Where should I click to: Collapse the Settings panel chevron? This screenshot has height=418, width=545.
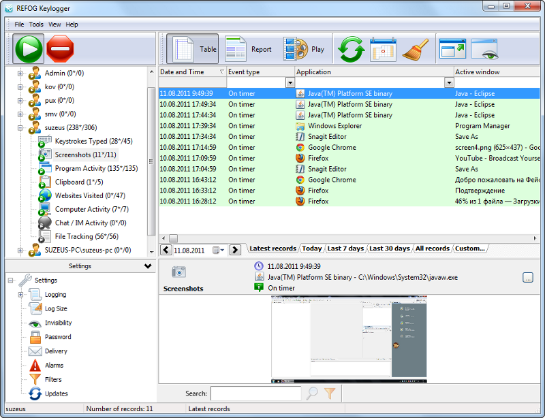tap(148, 266)
